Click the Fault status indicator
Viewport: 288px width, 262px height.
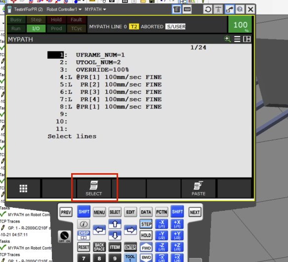click(77, 20)
